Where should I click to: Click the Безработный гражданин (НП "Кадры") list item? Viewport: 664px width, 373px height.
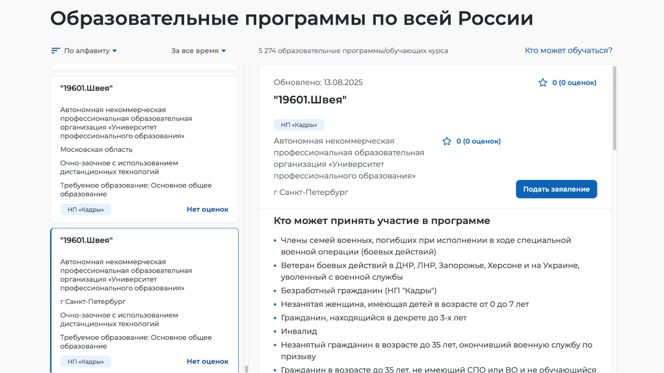click(x=358, y=291)
